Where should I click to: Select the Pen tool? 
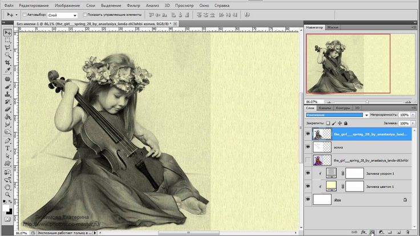7,141
